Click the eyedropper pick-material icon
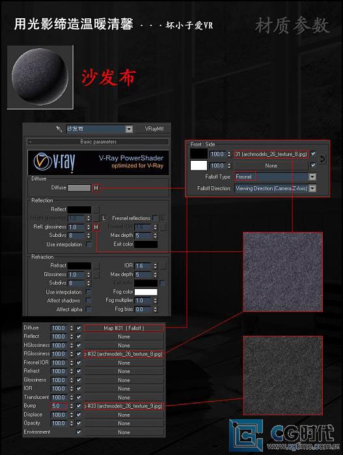The height and width of the screenshot is (455, 343). coord(59,128)
